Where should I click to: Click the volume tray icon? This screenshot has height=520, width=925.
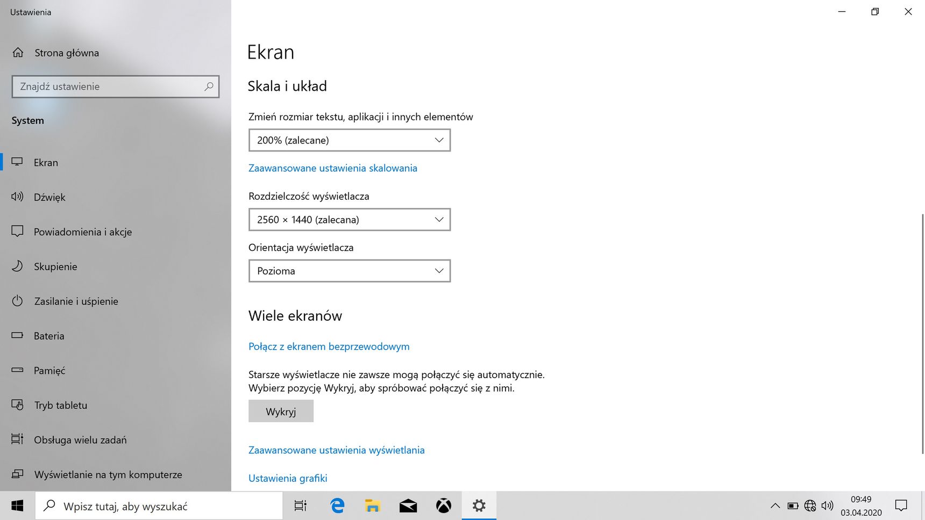point(827,505)
